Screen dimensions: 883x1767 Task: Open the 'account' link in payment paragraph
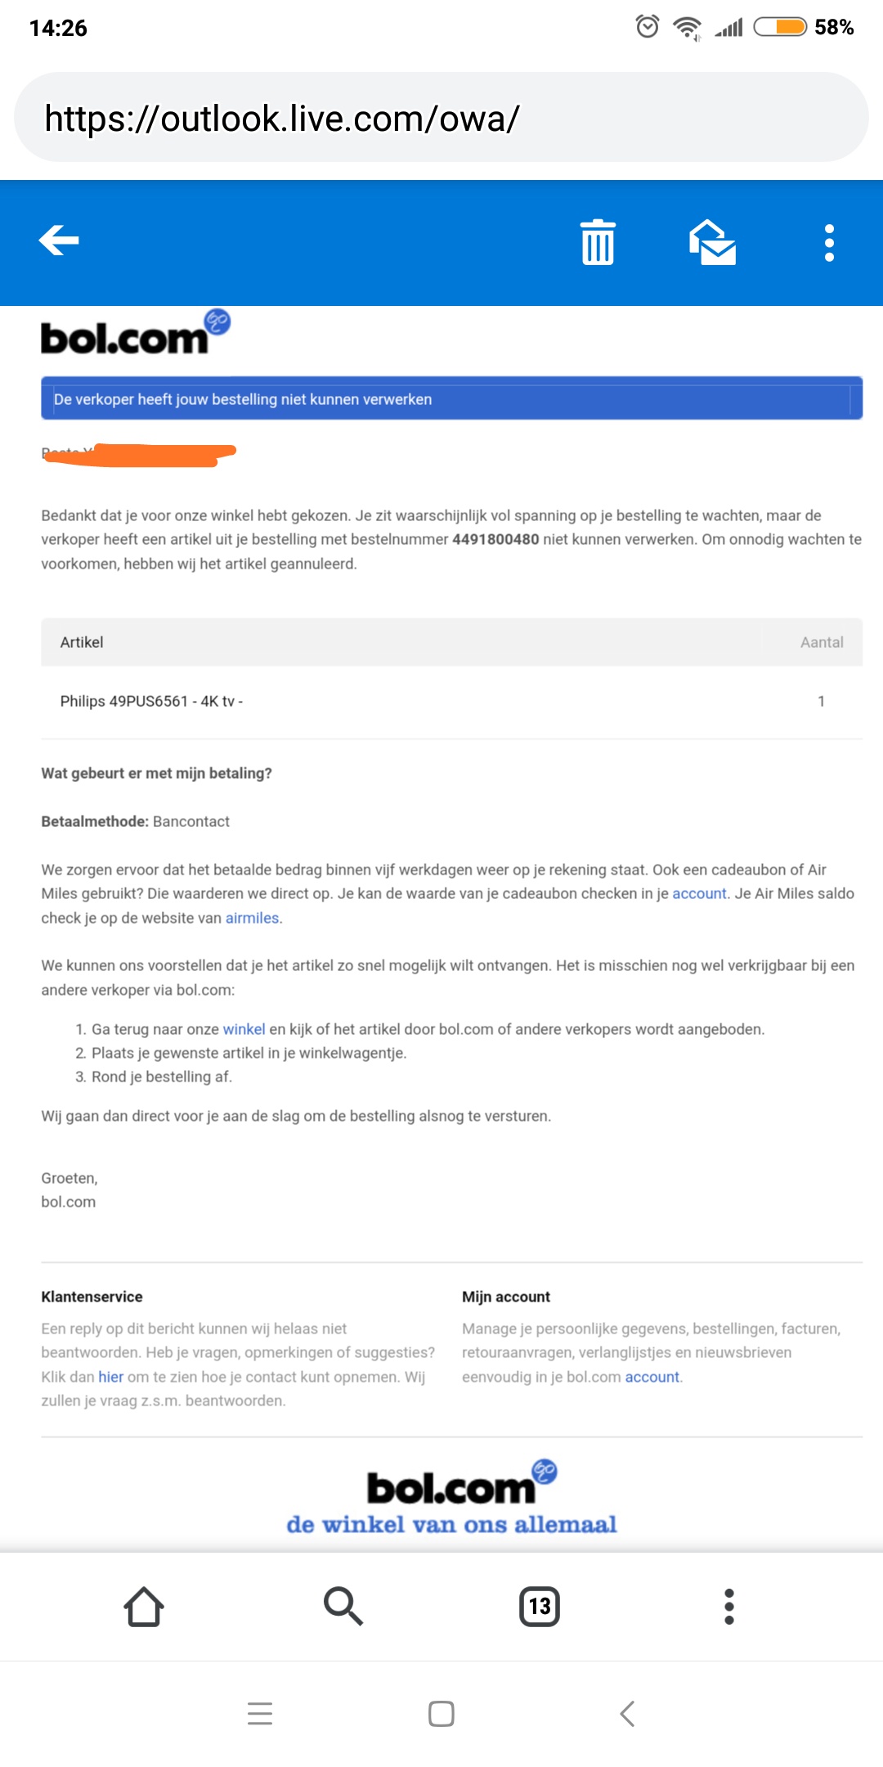point(699,893)
